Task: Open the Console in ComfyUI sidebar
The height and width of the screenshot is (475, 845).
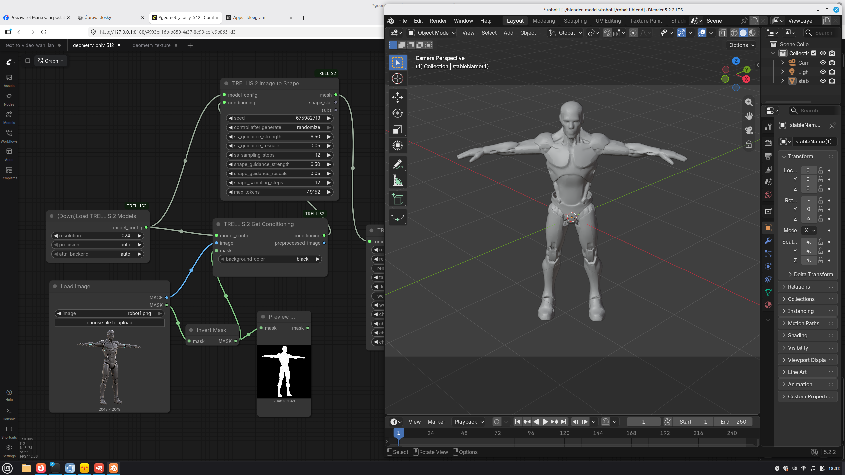Action: point(9,414)
